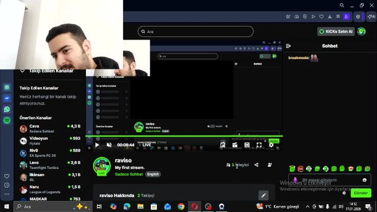Click the green stream progress bar
The image size is (377, 212).
pos(184,136)
